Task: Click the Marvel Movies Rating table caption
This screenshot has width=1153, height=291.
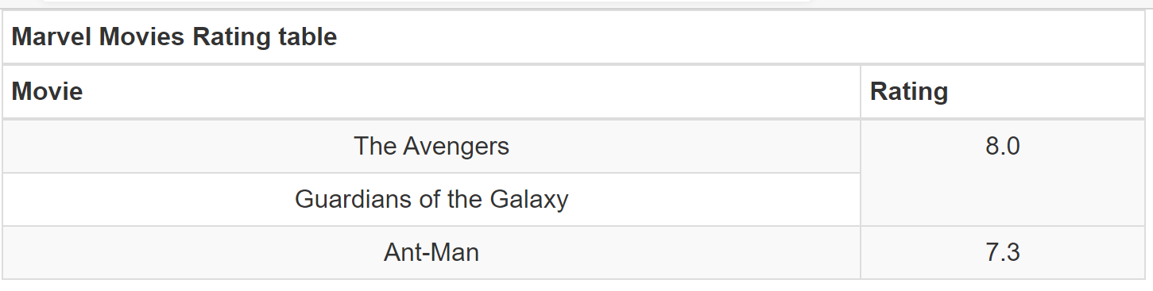Action: point(174,37)
